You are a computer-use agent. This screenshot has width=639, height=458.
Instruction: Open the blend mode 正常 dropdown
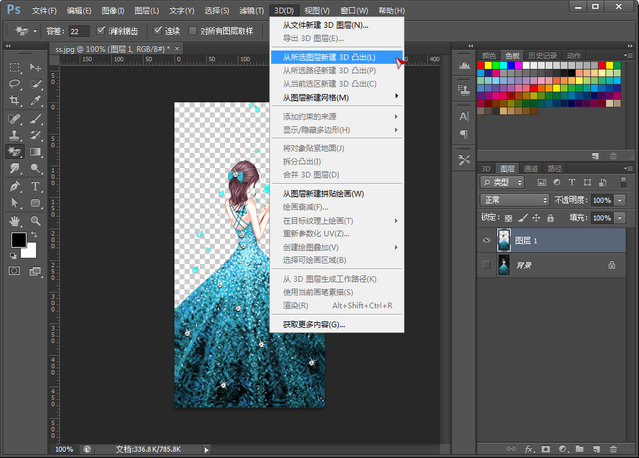click(x=515, y=200)
